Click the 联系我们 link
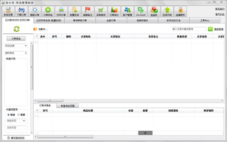Screen dimensions: 227x142 220,9
